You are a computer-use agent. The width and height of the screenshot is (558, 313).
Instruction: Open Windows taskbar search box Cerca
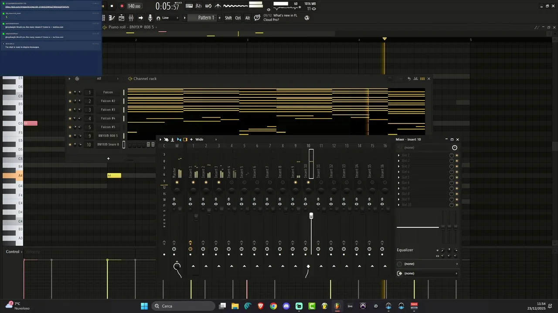184,306
